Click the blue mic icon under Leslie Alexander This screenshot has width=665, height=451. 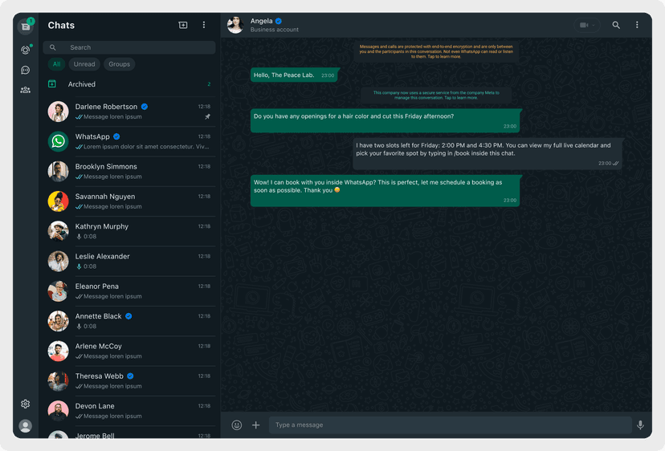coord(79,266)
